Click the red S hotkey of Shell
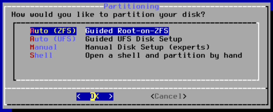Image resolution: width=273 pixels, height=112 pixels. 32,55
